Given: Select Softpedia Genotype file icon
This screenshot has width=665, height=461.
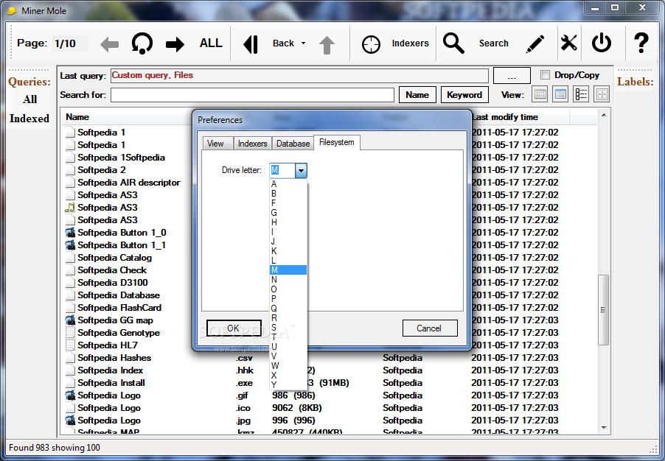Looking at the screenshot, I should 70,333.
